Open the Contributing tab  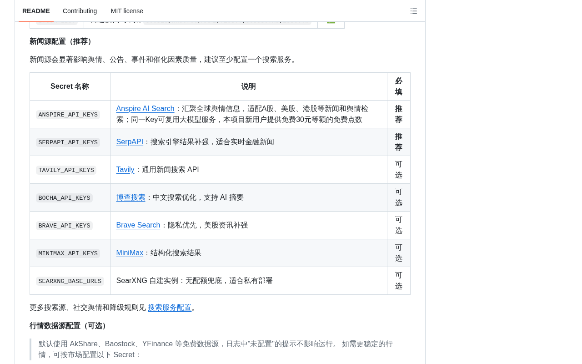[80, 11]
